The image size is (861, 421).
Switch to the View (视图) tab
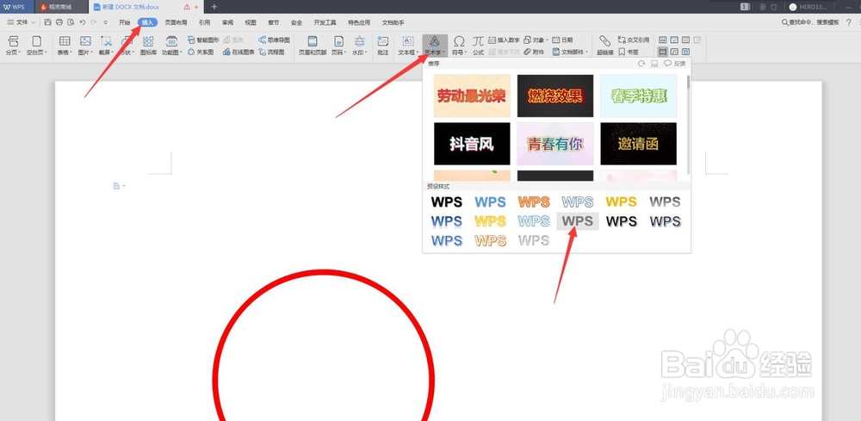point(251,22)
